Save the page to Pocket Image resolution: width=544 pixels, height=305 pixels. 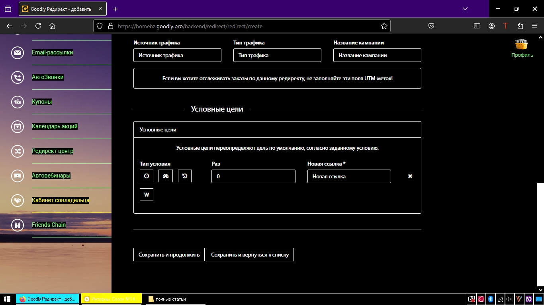[431, 26]
